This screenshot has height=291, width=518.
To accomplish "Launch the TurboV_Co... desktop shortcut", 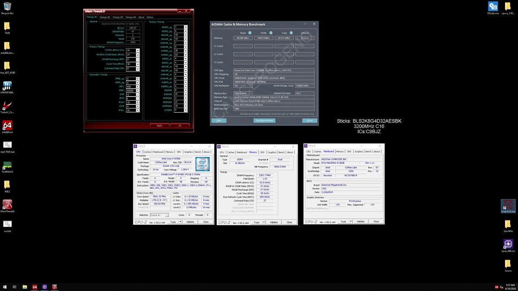I will pyautogui.click(x=7, y=107).
